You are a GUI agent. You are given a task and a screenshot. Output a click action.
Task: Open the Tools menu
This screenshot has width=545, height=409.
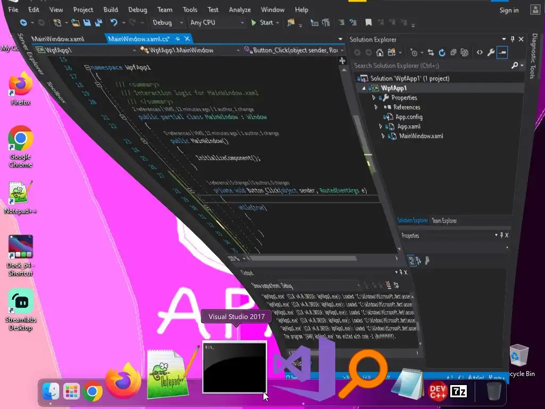pos(190,10)
